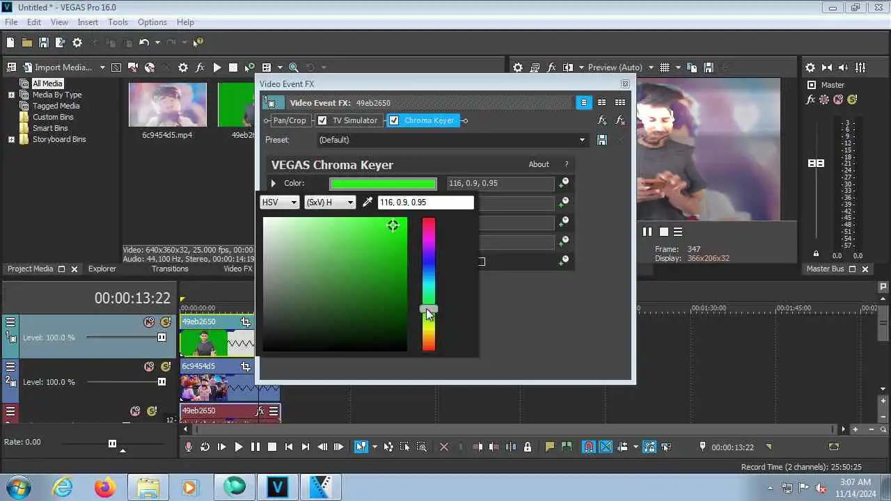The image size is (891, 501).
Task: Open Master Bus audio properties gear
Action: coord(810,67)
